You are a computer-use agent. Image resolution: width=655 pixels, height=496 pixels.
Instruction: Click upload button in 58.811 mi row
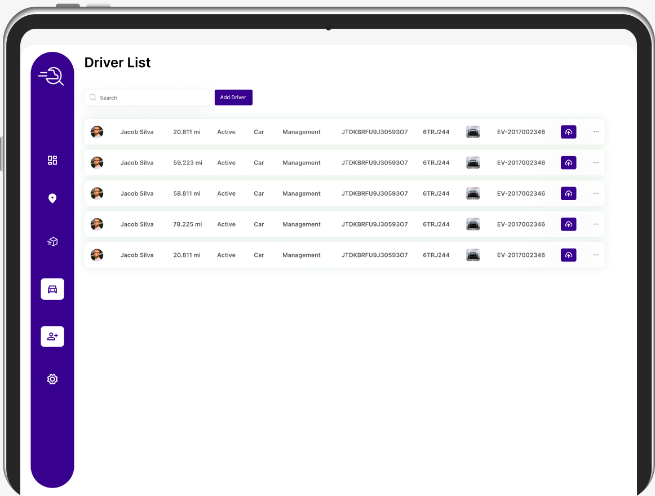569,193
